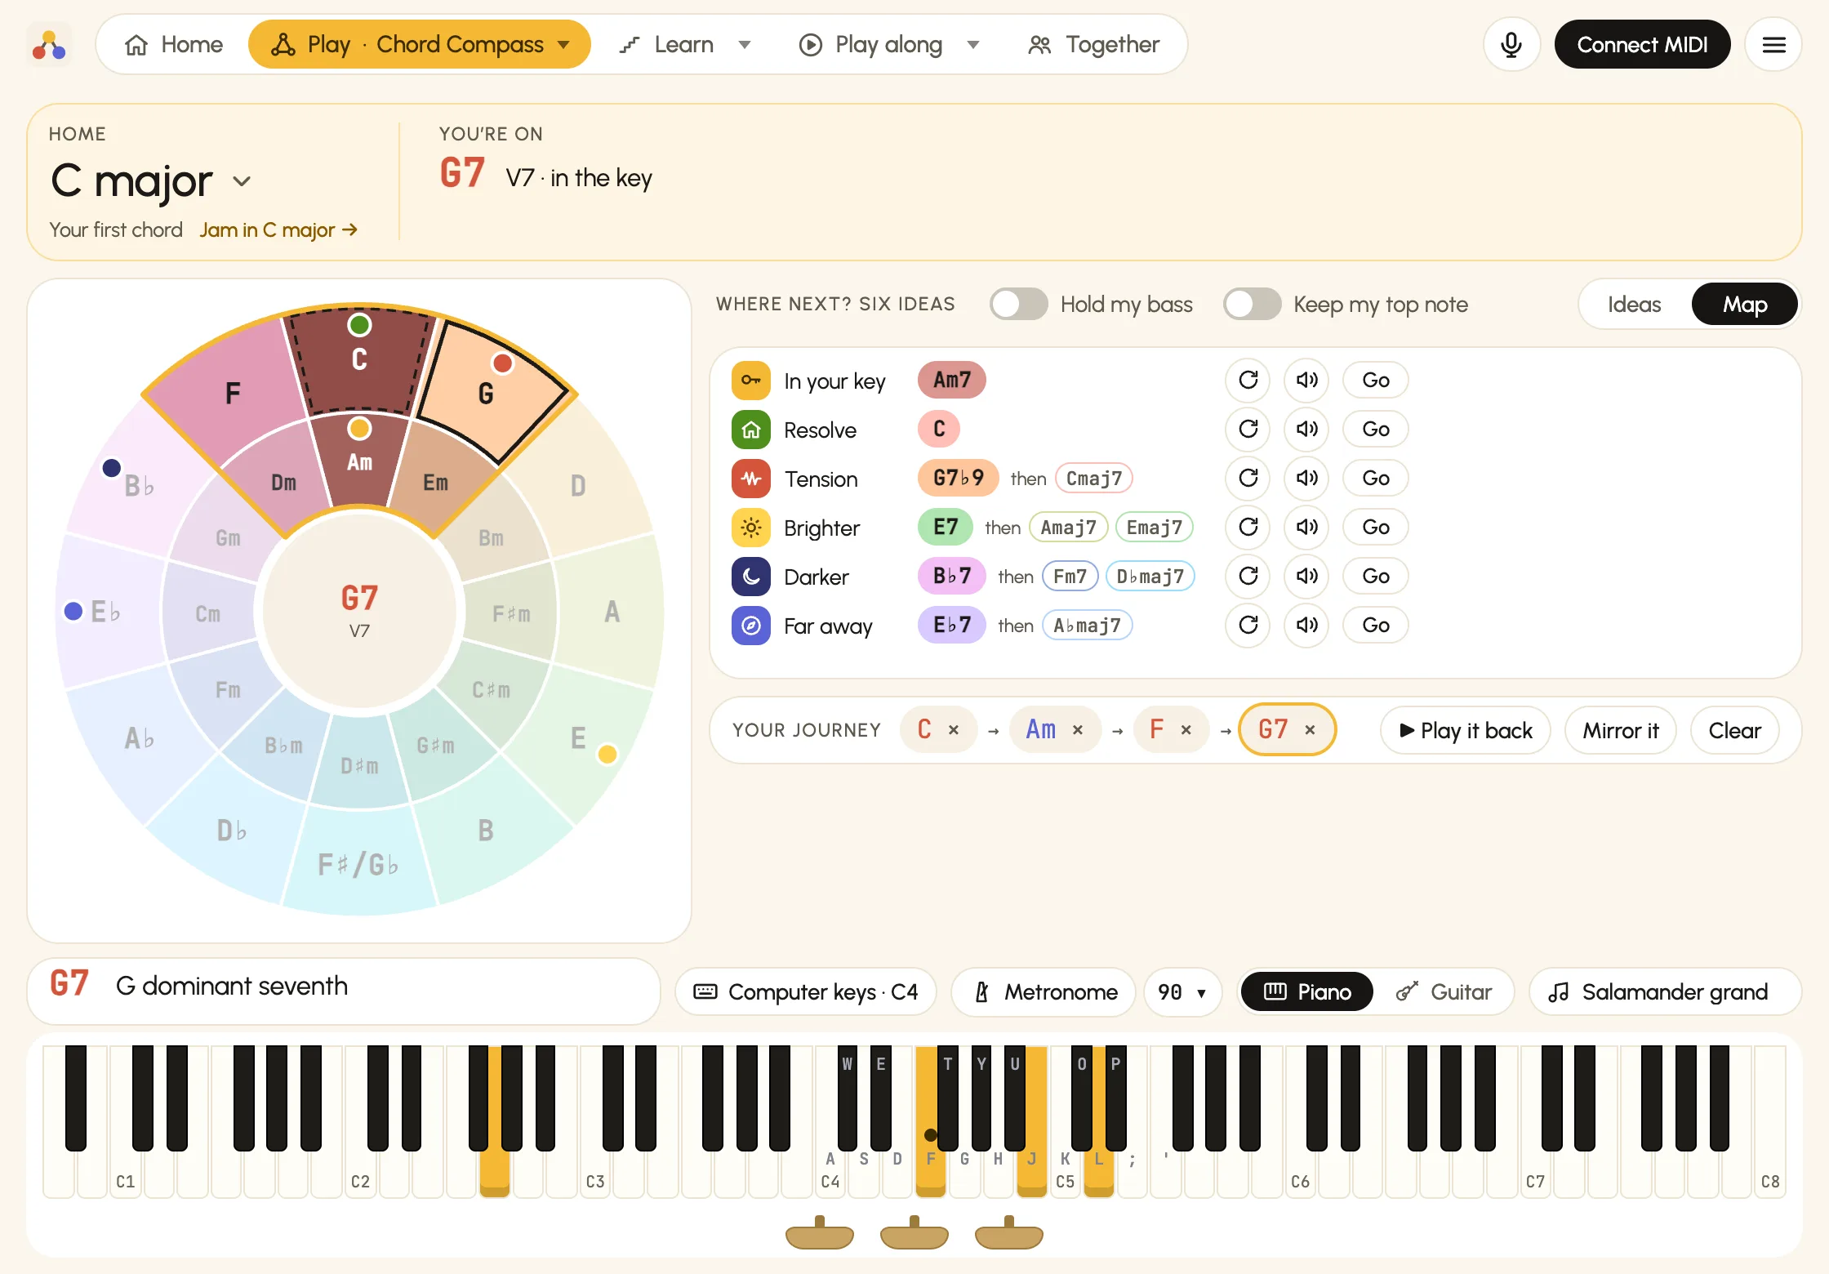Preview sound of the Far away suggestion
The width and height of the screenshot is (1829, 1274).
tap(1306, 625)
